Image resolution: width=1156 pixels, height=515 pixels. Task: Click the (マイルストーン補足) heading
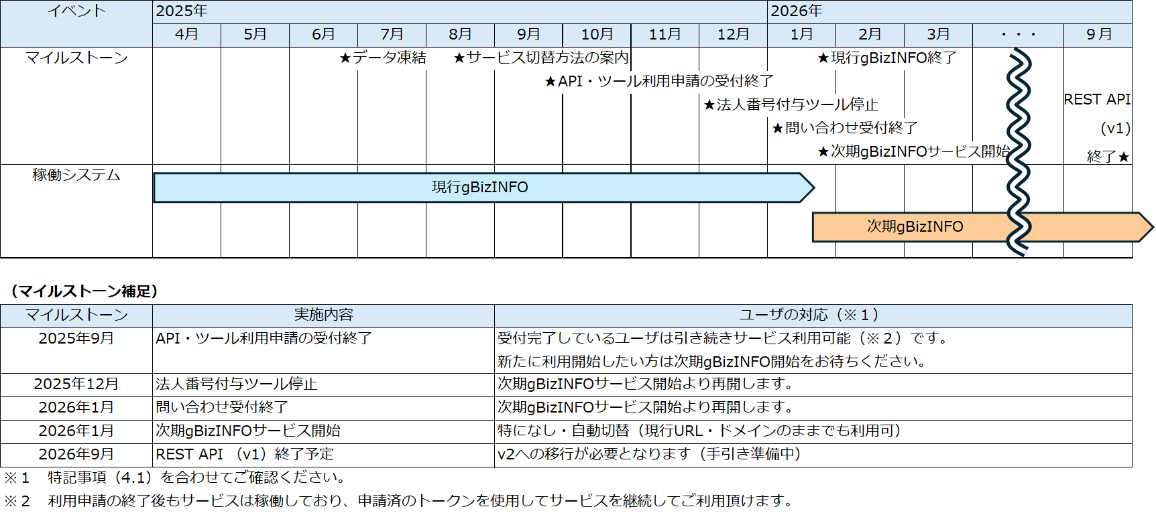click(84, 291)
